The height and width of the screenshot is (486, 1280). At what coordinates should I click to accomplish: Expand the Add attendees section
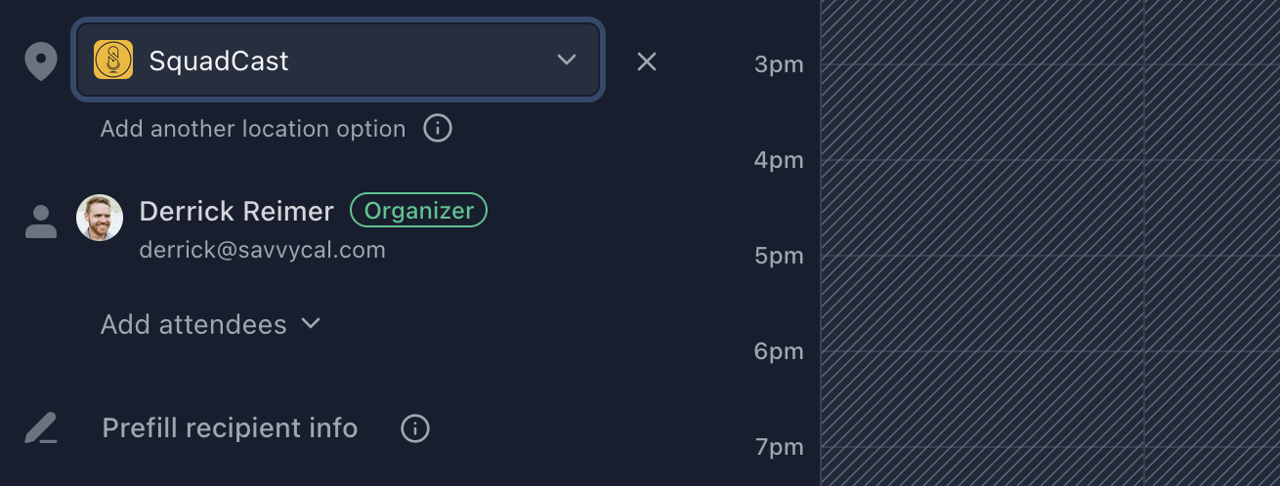pos(210,324)
